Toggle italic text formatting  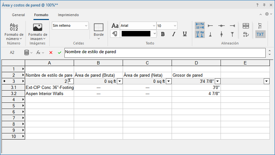click(x=174, y=34)
